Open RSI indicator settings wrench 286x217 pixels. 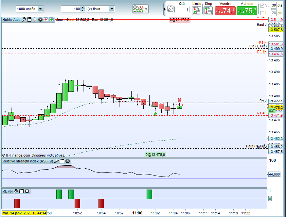(x=57, y=161)
